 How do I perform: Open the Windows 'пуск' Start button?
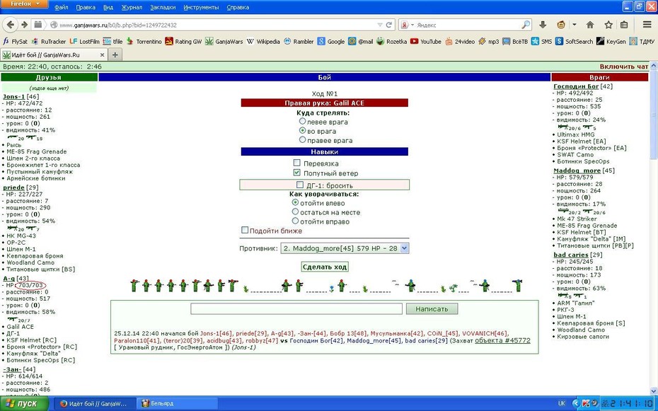tap(24, 403)
